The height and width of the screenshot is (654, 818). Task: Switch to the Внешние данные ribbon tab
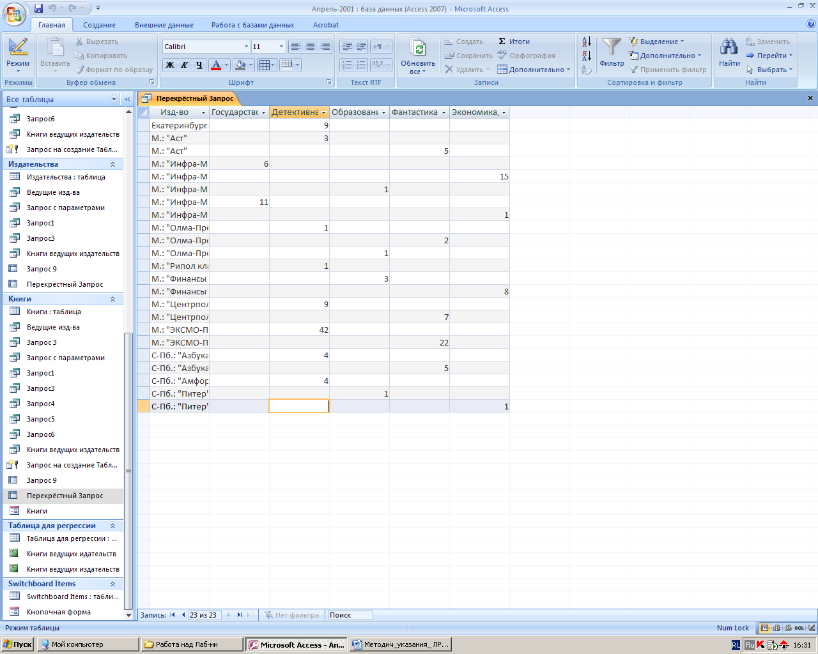click(x=164, y=25)
